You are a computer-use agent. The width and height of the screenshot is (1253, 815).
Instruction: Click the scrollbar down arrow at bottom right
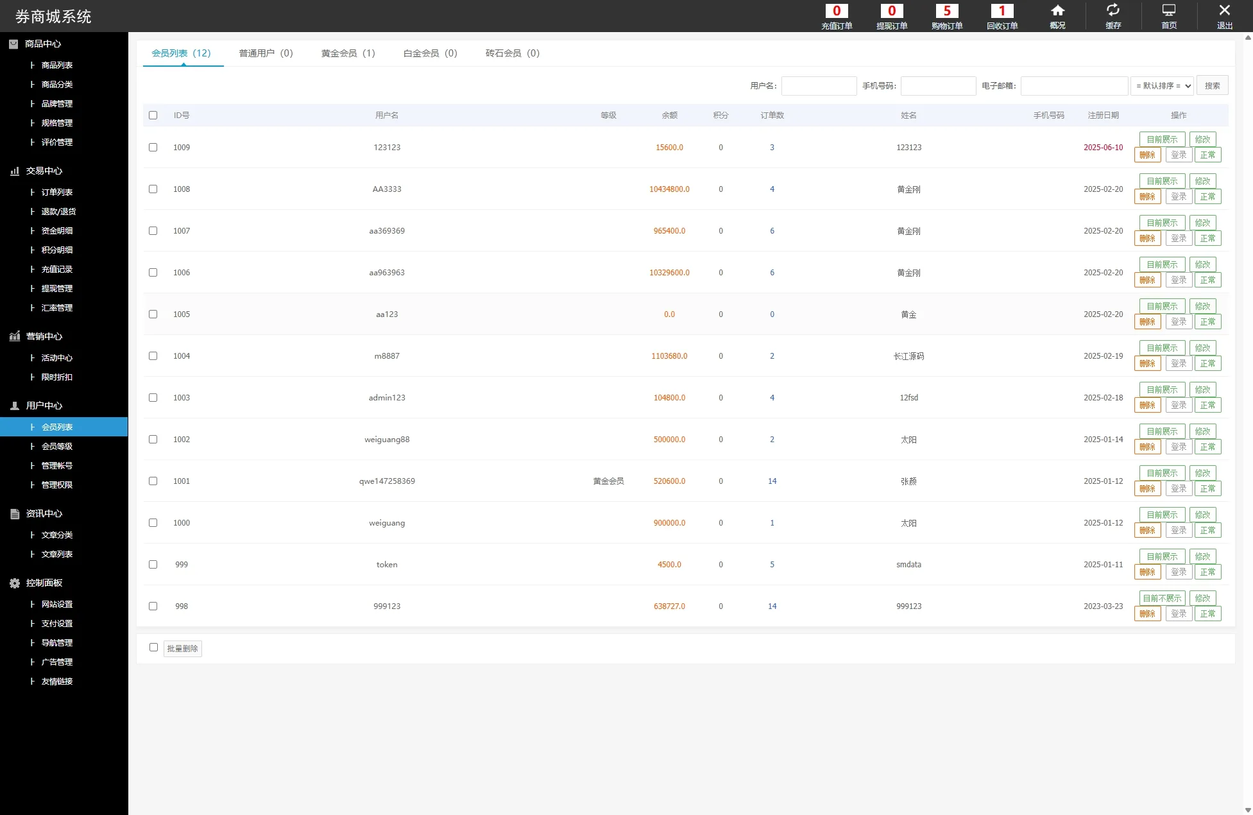tap(1247, 810)
